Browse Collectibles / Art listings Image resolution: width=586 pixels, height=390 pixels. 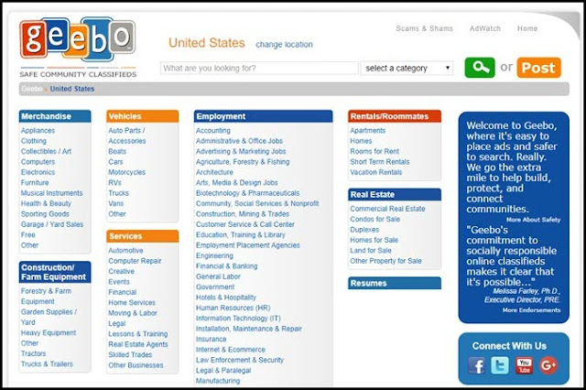point(46,151)
